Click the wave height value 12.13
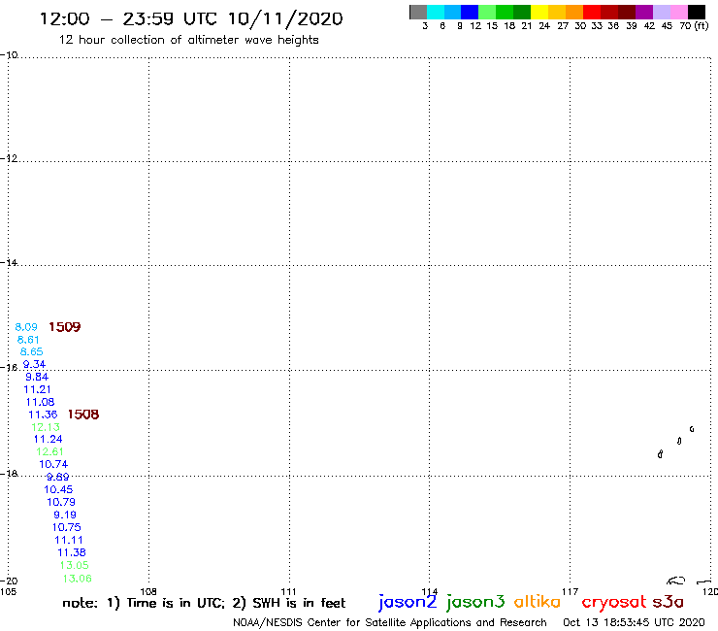 [46, 427]
